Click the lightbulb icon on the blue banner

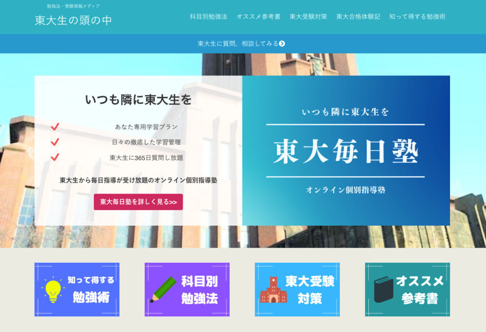click(x=53, y=290)
